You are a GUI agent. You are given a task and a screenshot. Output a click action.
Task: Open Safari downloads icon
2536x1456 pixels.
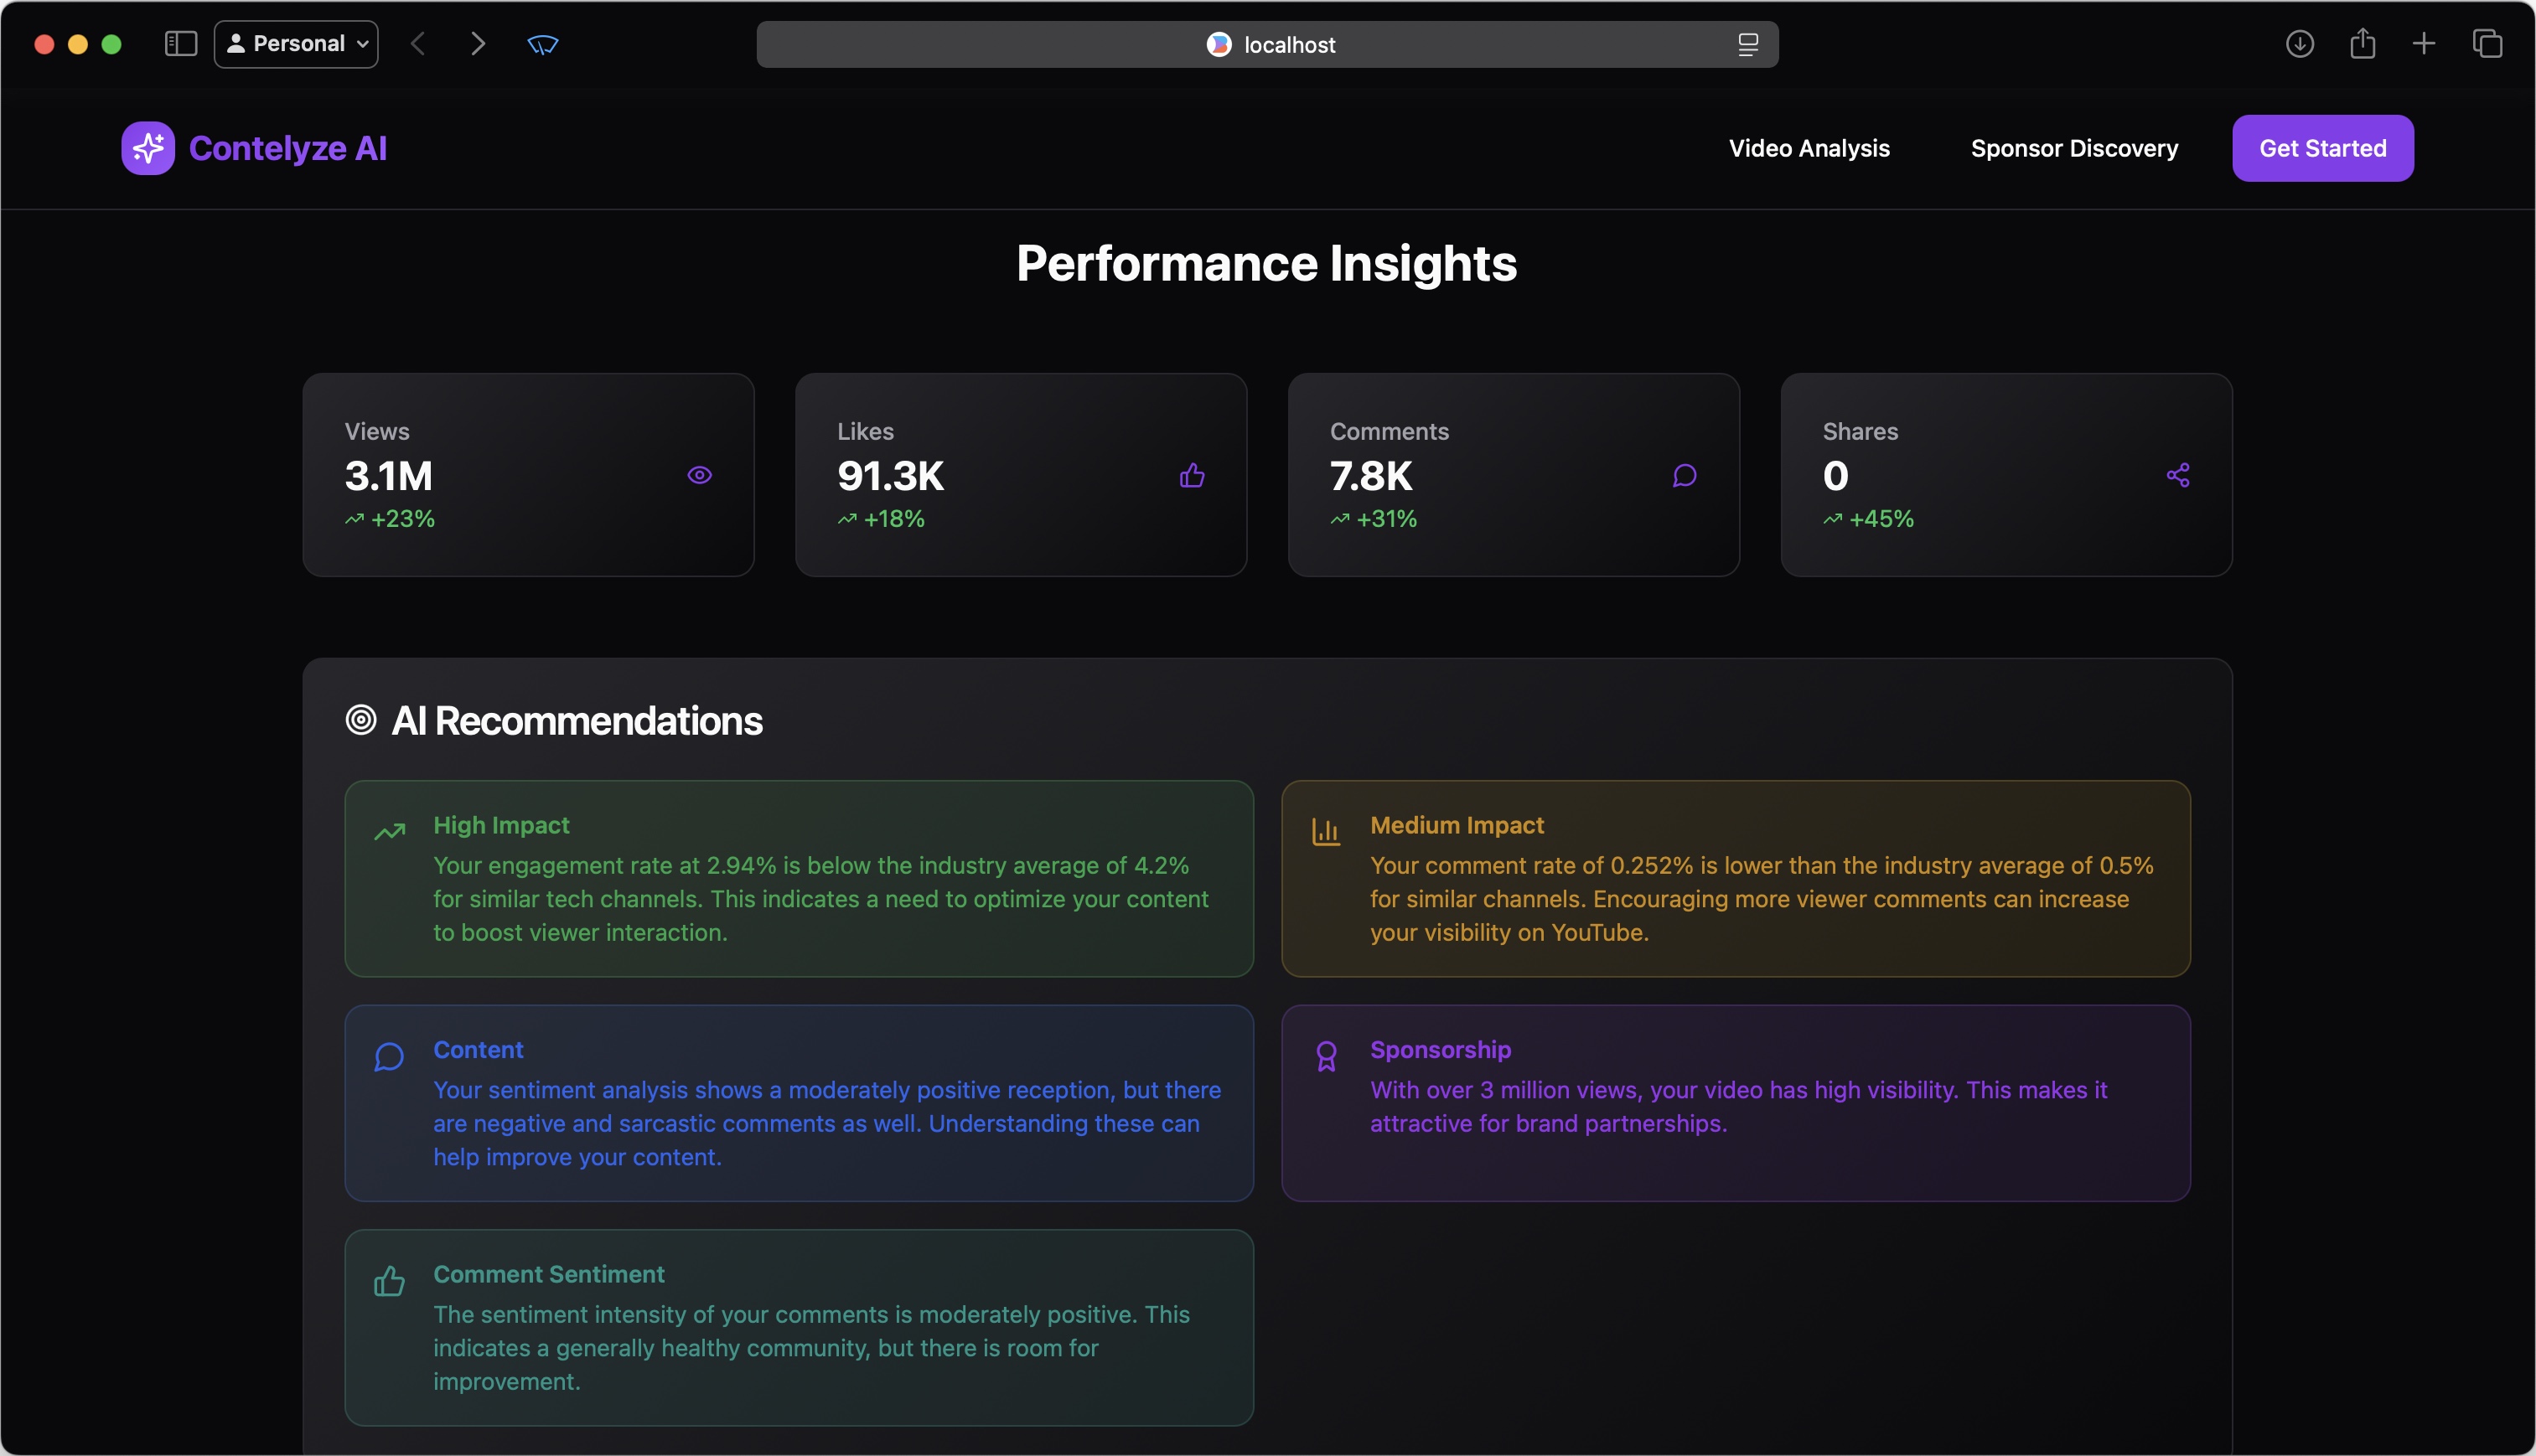point(2299,44)
